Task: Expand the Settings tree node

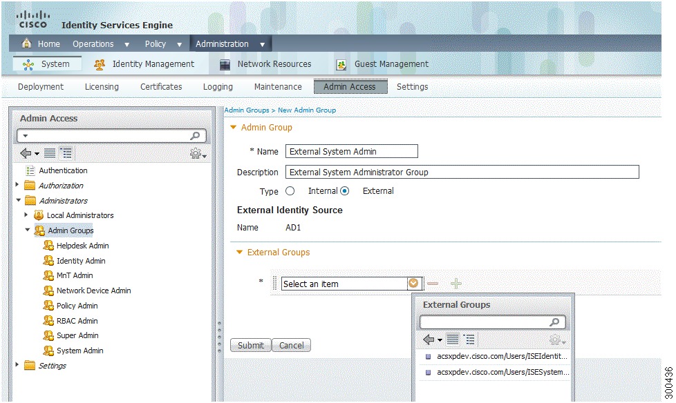Action: (17, 364)
